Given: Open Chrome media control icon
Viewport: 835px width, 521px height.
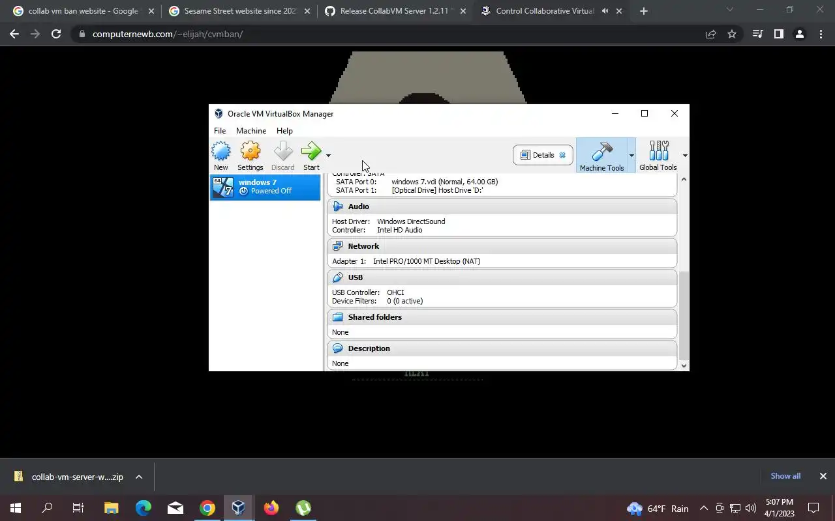Looking at the screenshot, I should [757, 34].
